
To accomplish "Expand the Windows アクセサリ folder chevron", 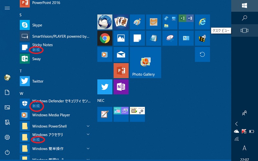I will (88, 134).
